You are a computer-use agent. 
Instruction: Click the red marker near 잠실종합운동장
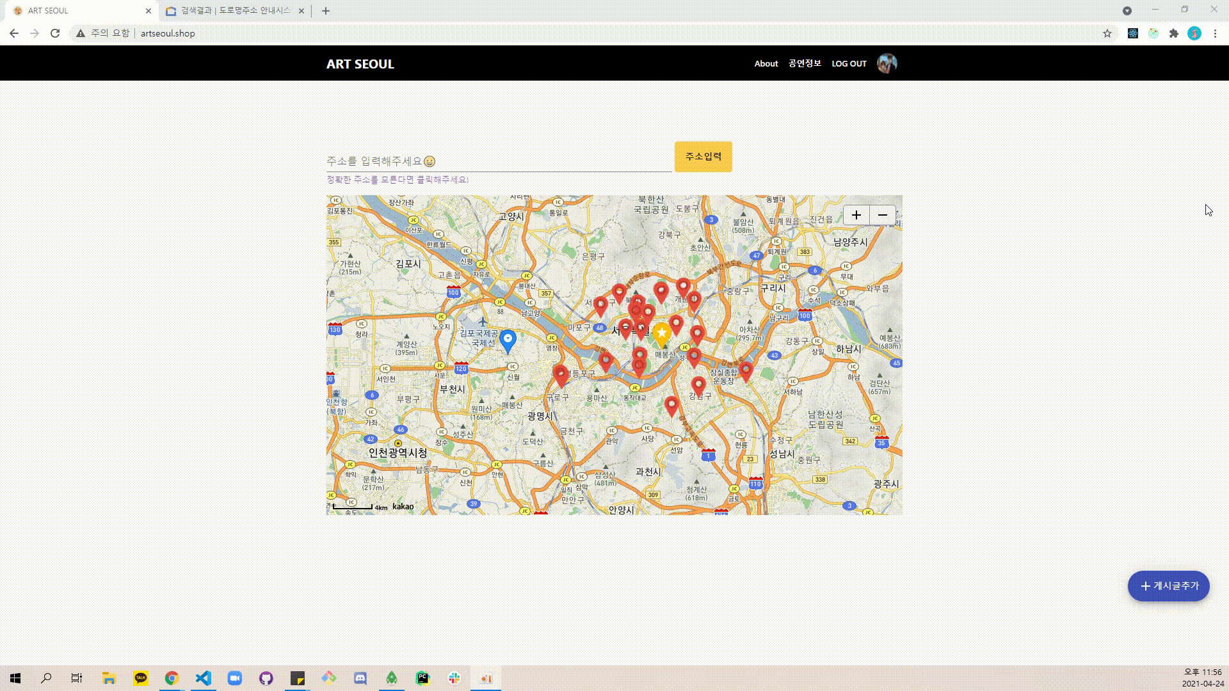click(746, 371)
